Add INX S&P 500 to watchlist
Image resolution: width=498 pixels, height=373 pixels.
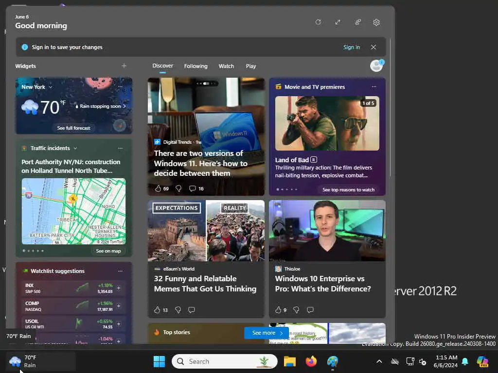pyautogui.click(x=119, y=288)
